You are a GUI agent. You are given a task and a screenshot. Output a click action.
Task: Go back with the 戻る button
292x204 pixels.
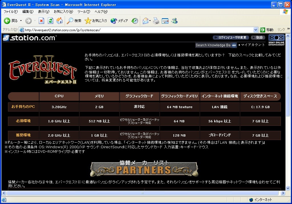pos(11,21)
